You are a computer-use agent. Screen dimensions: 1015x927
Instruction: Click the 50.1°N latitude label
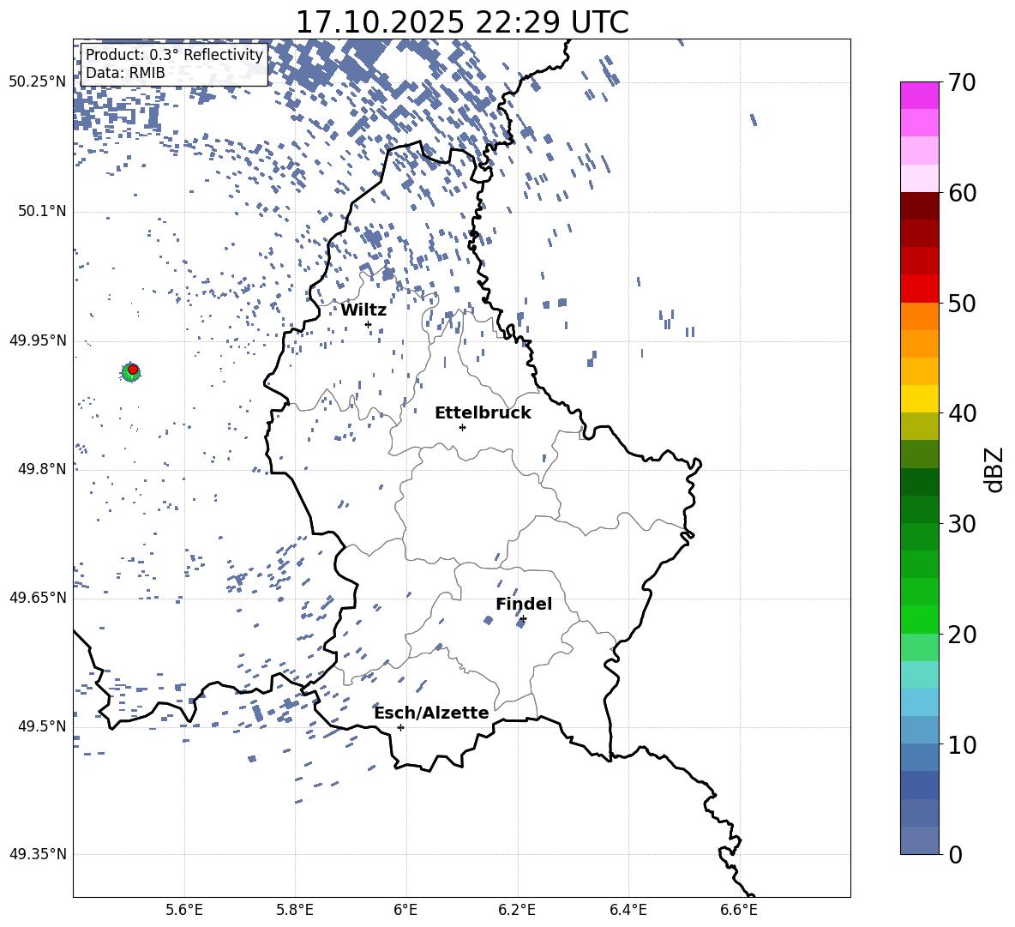[x=42, y=211]
